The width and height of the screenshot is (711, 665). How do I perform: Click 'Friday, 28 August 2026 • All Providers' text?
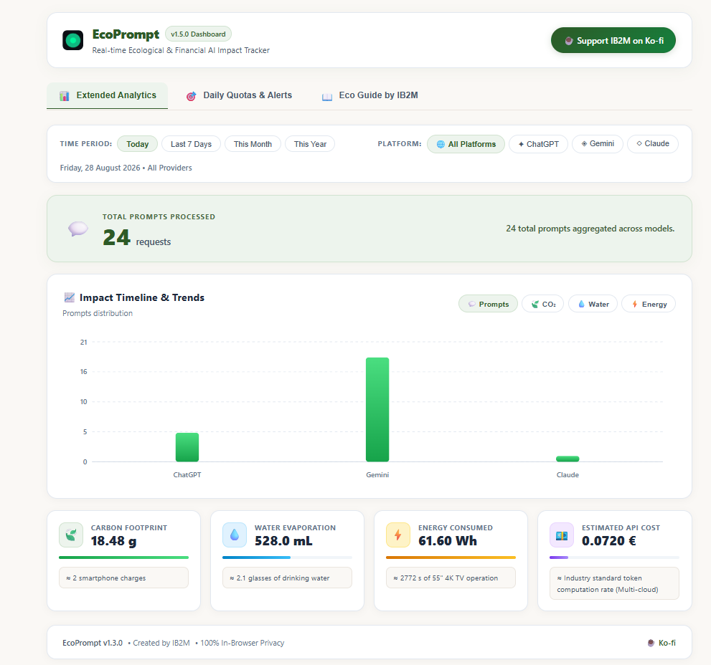pyautogui.click(x=126, y=168)
